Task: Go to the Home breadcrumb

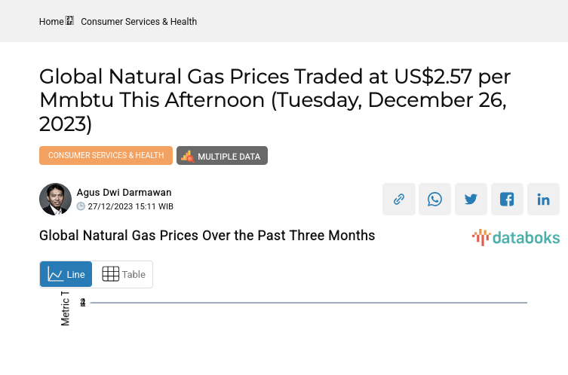Action: (x=51, y=22)
